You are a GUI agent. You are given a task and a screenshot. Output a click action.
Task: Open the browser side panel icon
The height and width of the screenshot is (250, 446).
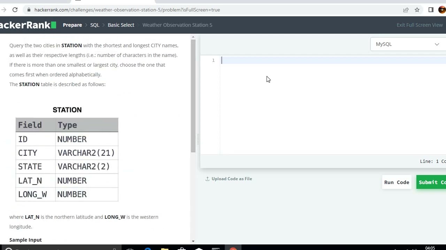pyautogui.click(x=431, y=10)
